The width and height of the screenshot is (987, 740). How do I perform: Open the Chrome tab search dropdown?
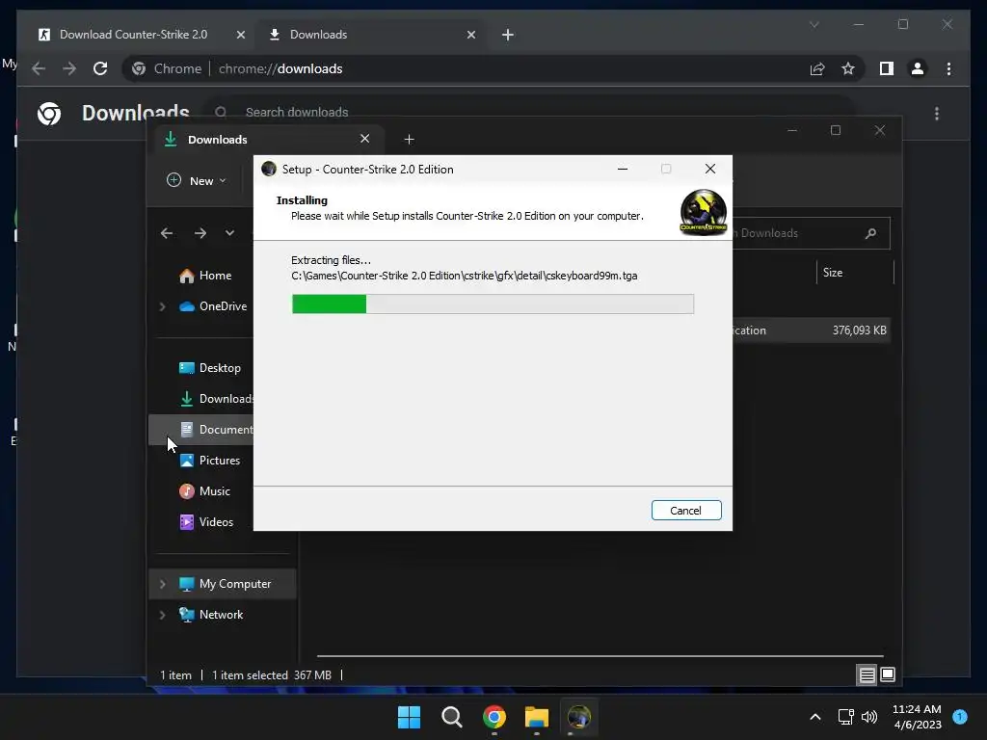pos(814,24)
